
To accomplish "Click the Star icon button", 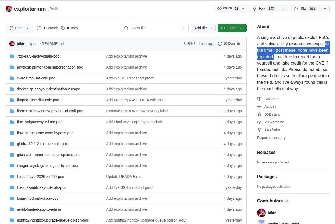I will point(296,9).
